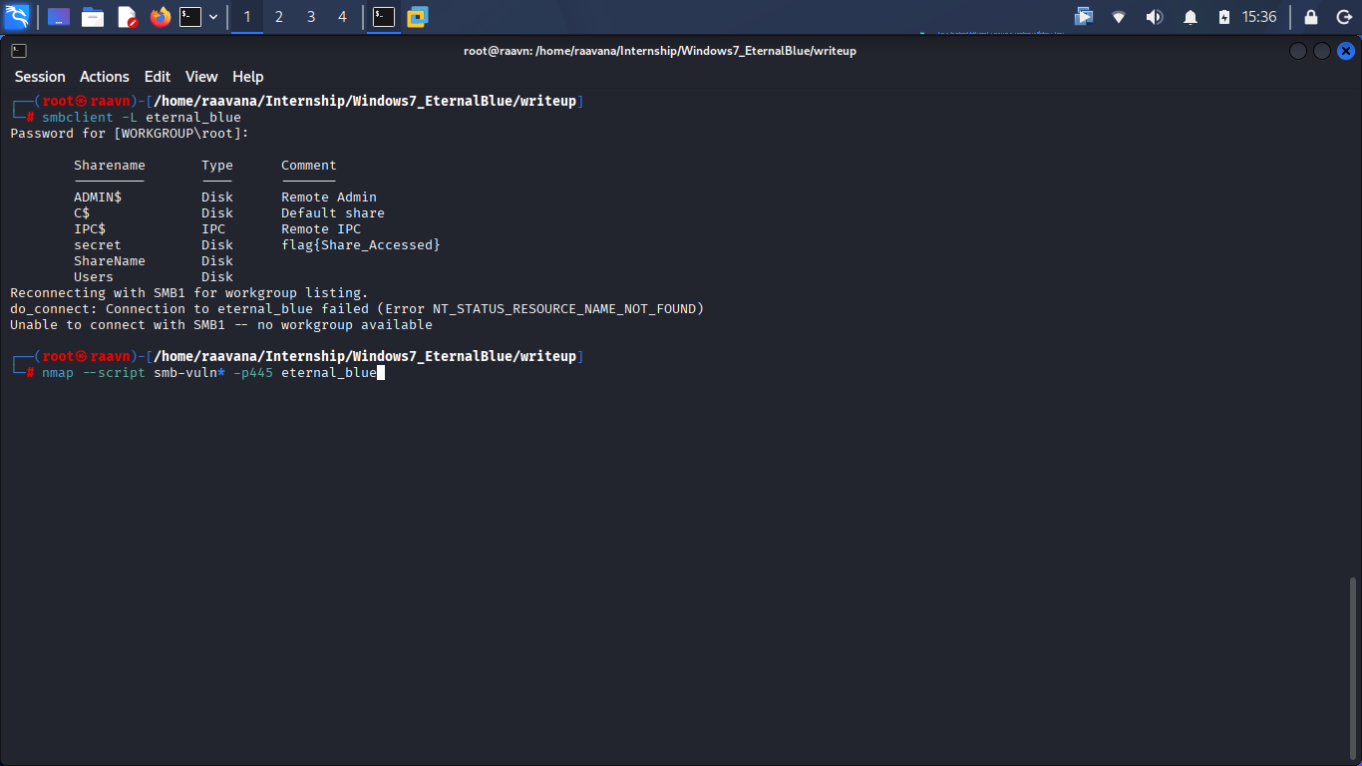Click the NT_STATUS_RESOURCE_NAME_NOT_FOUND error text
1362x766 pixels.
(564, 309)
